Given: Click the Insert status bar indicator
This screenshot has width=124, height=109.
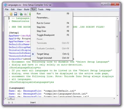Looking at the screenshot, I should click(x=33, y=103).
